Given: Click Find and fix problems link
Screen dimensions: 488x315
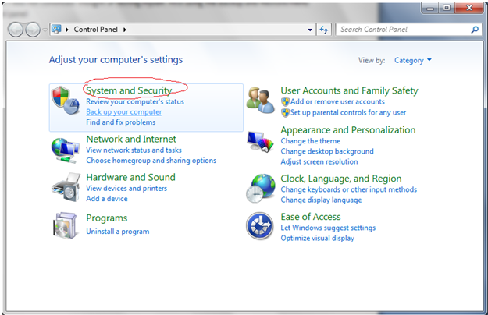Looking at the screenshot, I should (x=121, y=122).
